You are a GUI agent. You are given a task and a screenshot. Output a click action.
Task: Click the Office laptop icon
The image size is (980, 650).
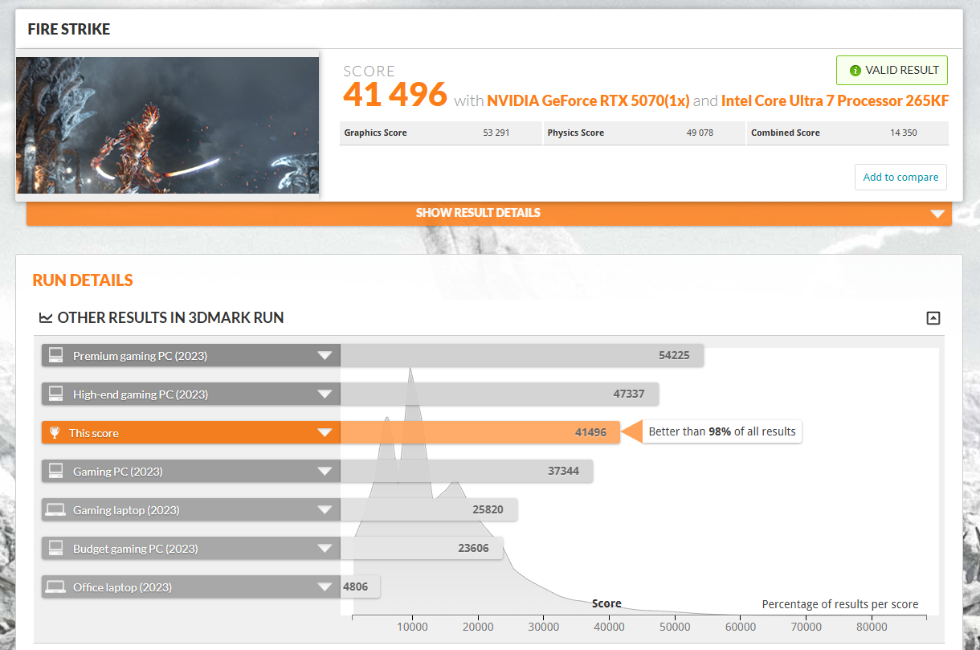pos(55,587)
